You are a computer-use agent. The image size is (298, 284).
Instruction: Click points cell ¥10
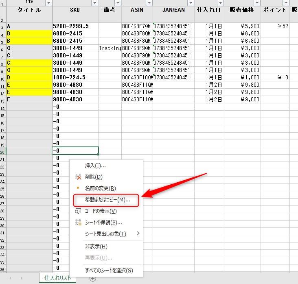click(x=275, y=77)
